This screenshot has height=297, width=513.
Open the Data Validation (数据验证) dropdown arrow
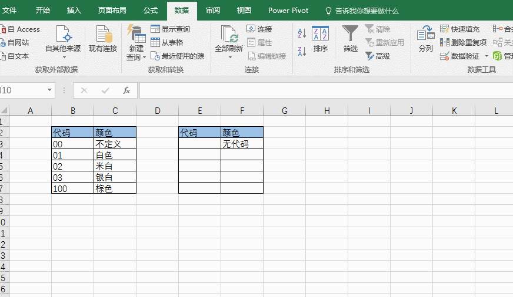tap(487, 56)
